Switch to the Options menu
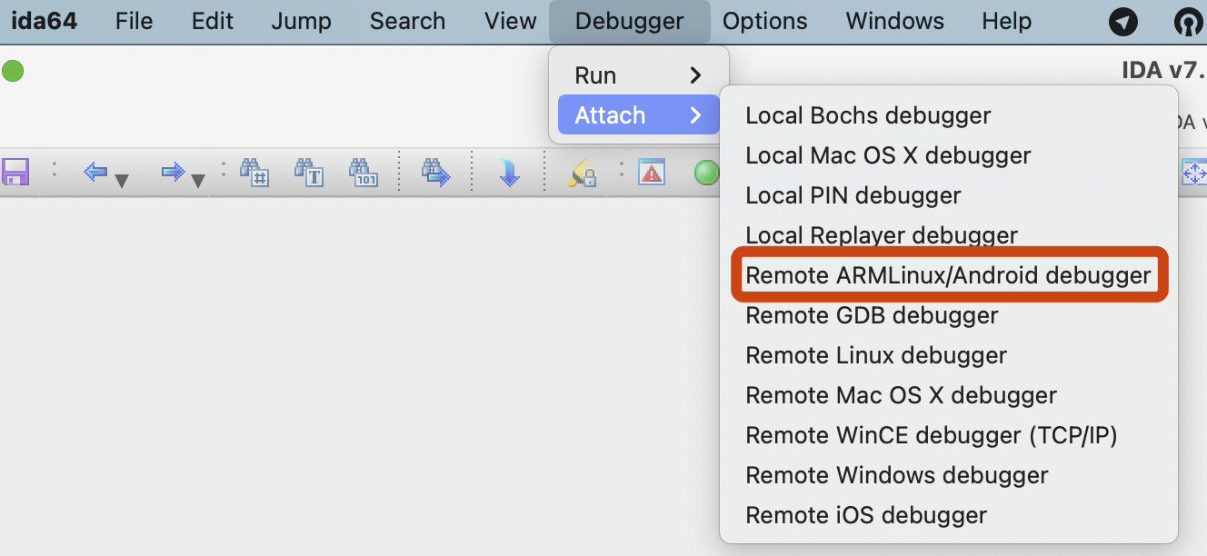This screenshot has width=1207, height=556. 764,20
